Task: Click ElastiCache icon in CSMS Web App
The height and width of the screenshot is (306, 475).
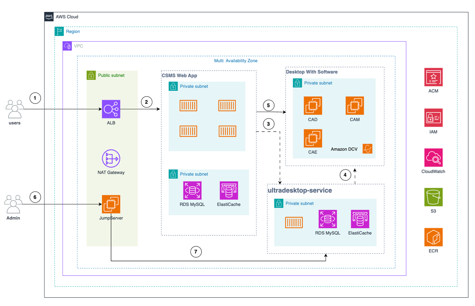Action: click(x=229, y=190)
